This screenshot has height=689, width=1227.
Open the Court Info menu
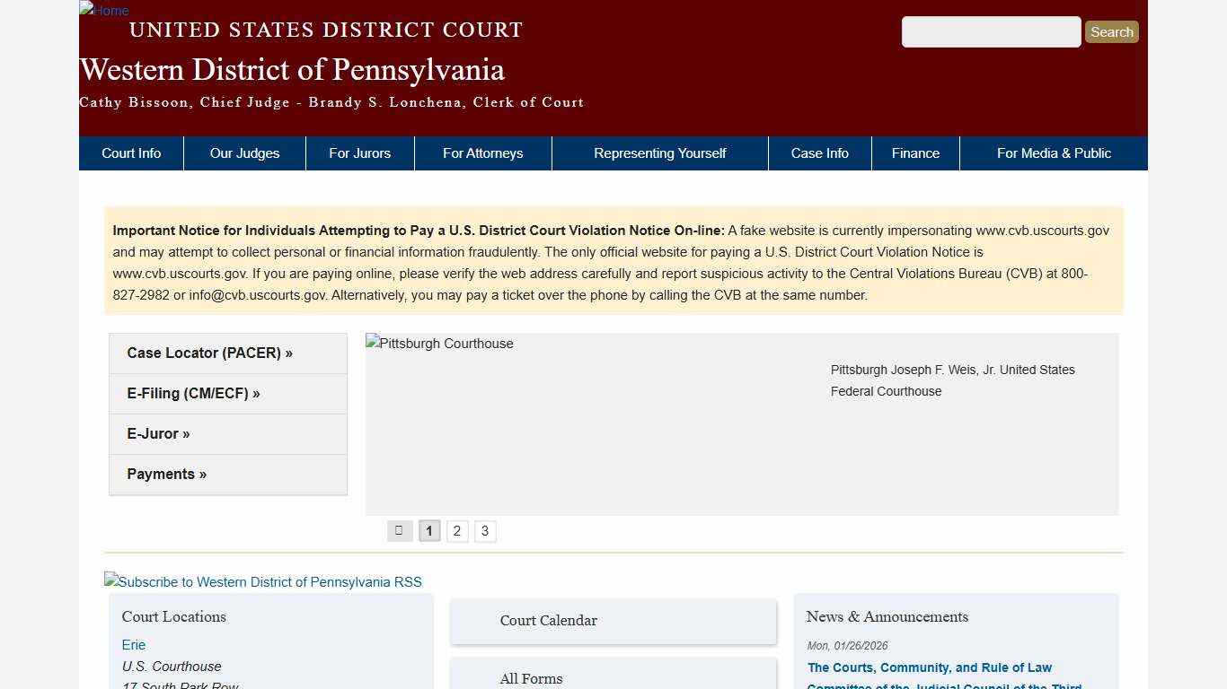pyautogui.click(x=131, y=153)
